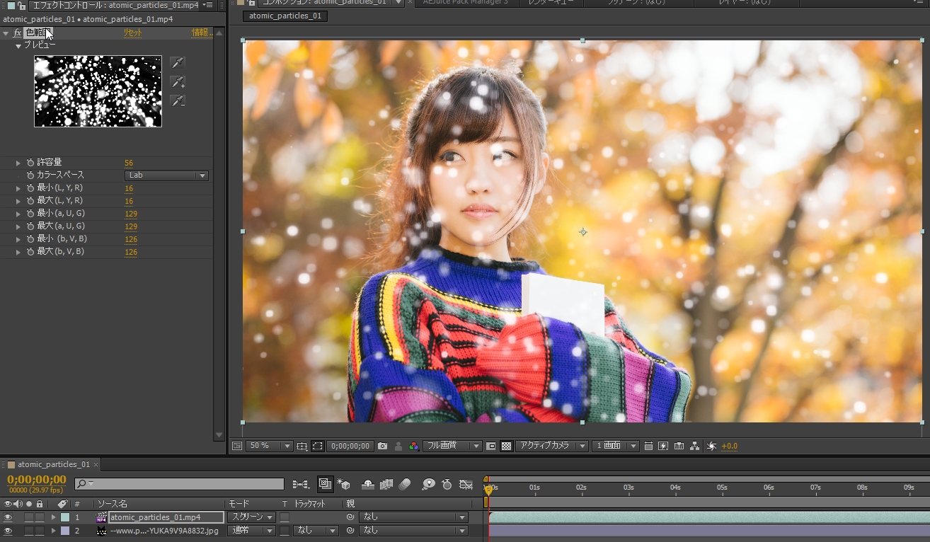This screenshot has width=930, height=542.
Task: Hide the atomic_particles_01.mp4 layer
Action: click(x=8, y=517)
